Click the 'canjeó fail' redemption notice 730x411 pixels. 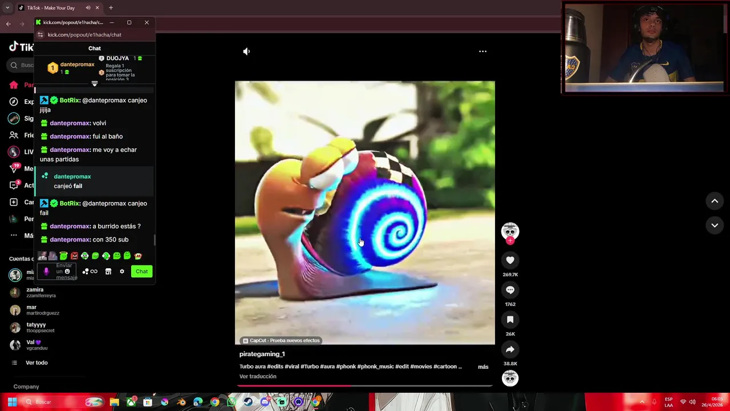pyautogui.click(x=95, y=181)
